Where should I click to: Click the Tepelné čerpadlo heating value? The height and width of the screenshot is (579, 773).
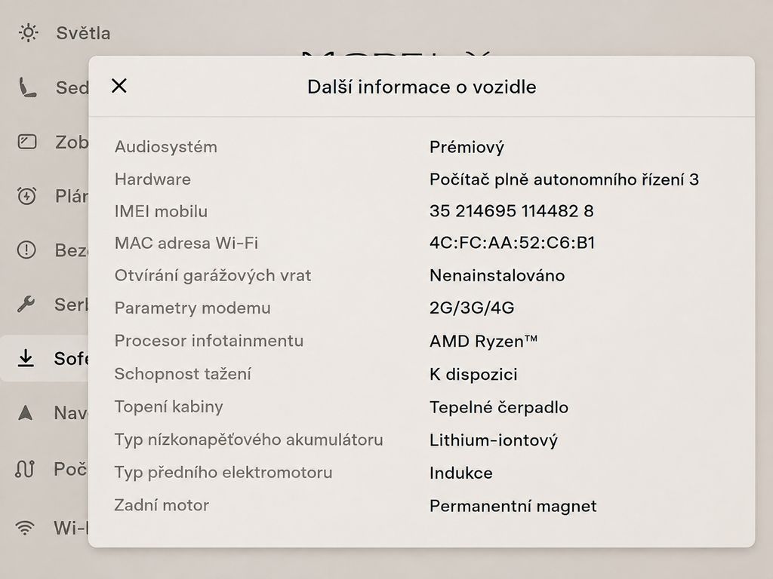[x=499, y=407]
